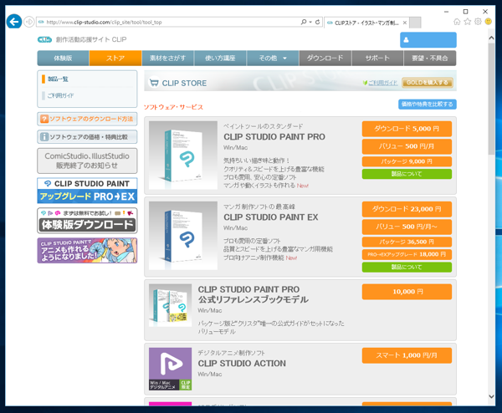Image resolution: width=502 pixels, height=413 pixels.
Task: Open the CLIP STUDIO PAINT EX title
Action: coord(271,217)
